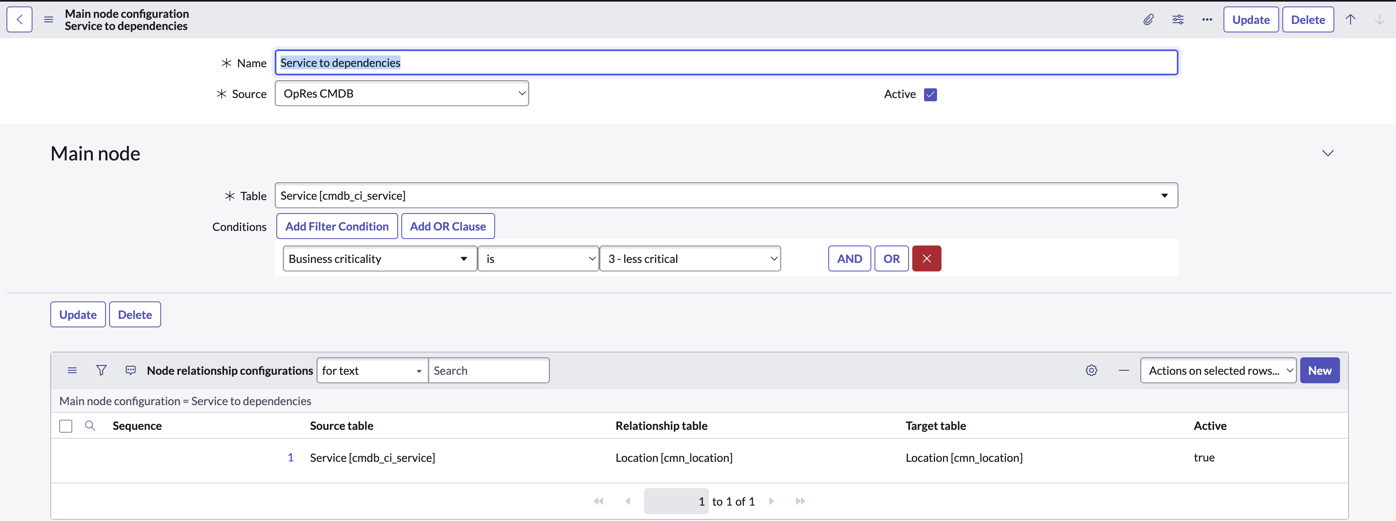This screenshot has width=1396, height=521.
Task: Remove condition with red X button
Action: pyautogui.click(x=926, y=258)
